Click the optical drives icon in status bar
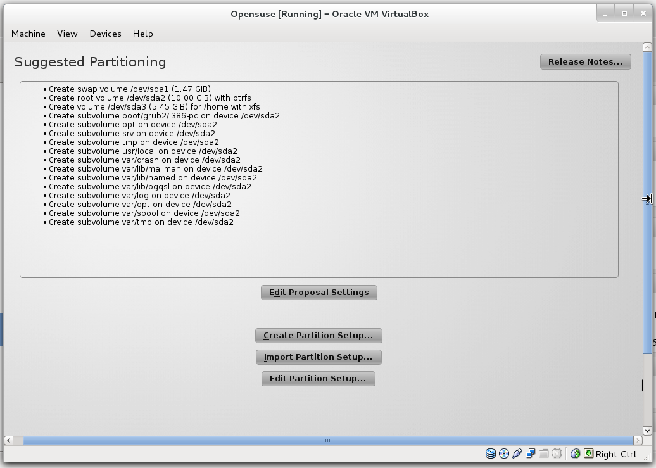Viewport: 656px width, 468px height. click(504, 453)
